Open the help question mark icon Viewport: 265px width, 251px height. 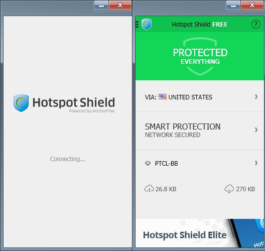point(255,24)
